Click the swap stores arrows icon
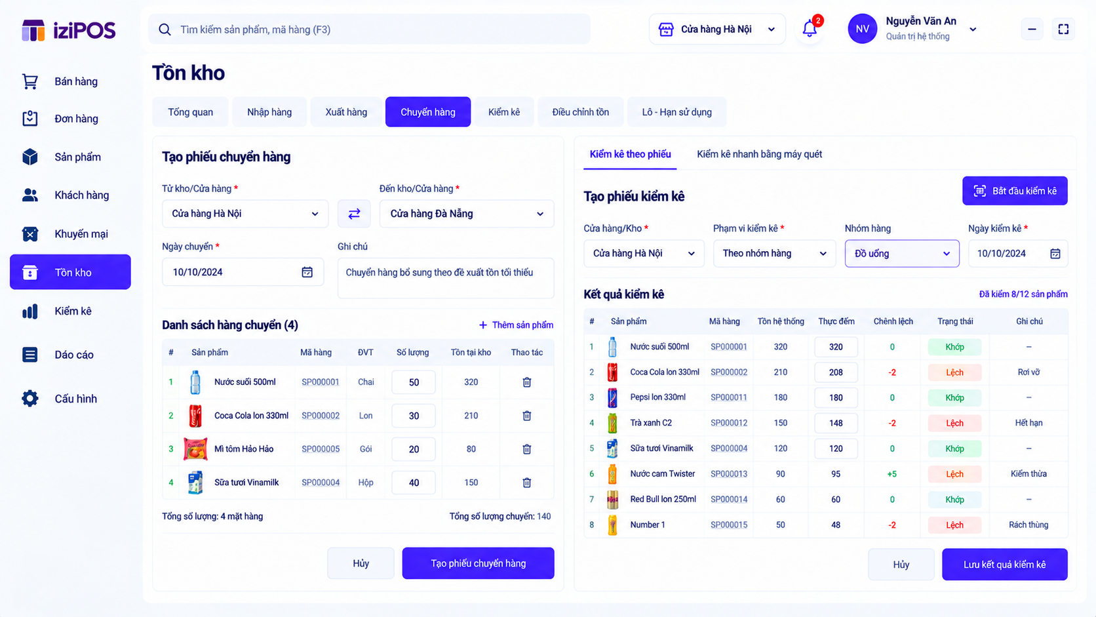The width and height of the screenshot is (1096, 617). pos(354,214)
